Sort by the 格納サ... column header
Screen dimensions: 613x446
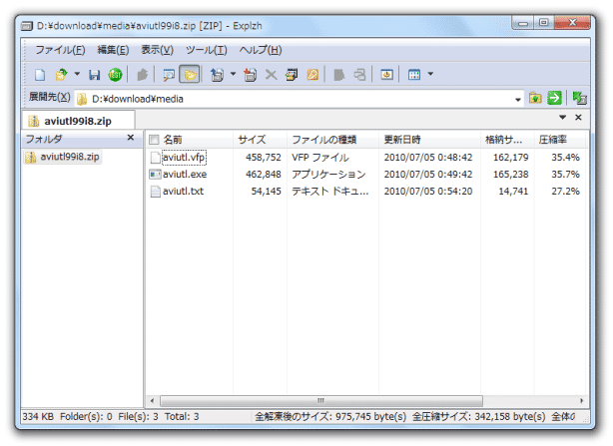point(507,140)
